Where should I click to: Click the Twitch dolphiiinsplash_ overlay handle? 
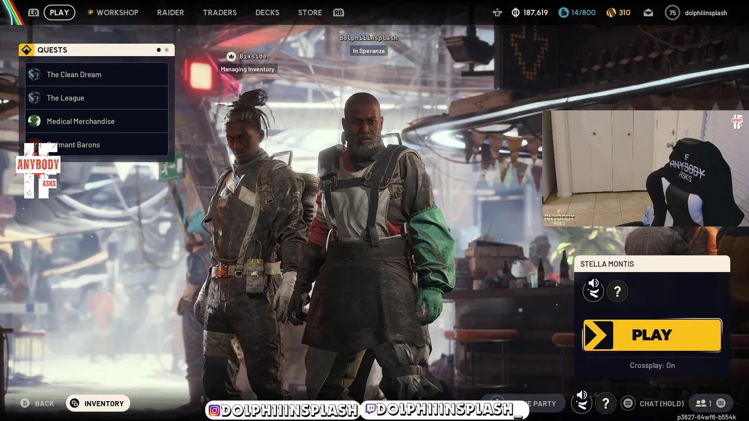(445, 409)
